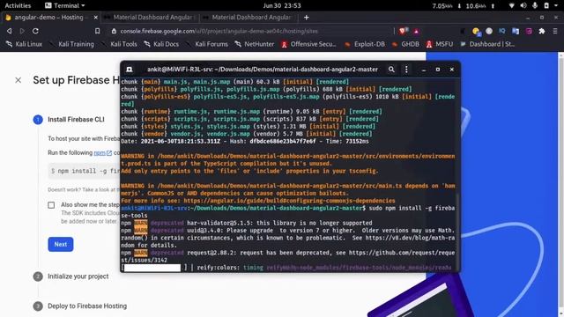
Task: Click the network wifi icon in top bar
Action: (512, 5)
